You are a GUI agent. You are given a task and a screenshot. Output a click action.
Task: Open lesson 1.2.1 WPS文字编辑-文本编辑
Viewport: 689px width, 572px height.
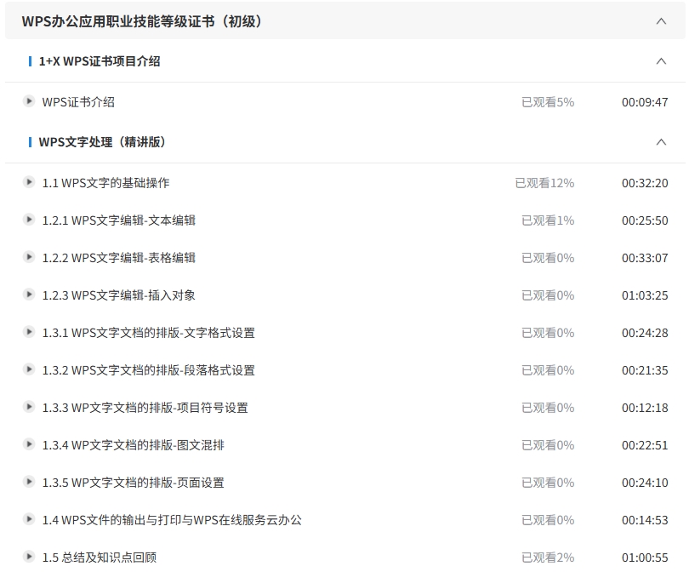[x=118, y=220]
